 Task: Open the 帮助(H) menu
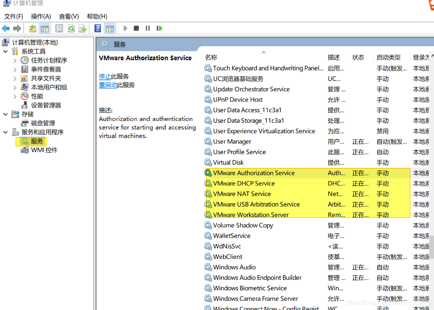(x=97, y=16)
